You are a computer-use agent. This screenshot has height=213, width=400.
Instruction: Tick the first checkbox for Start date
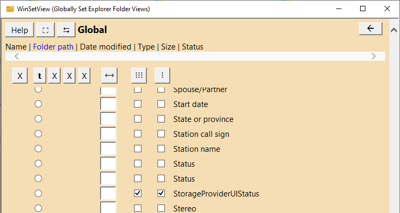pos(138,104)
